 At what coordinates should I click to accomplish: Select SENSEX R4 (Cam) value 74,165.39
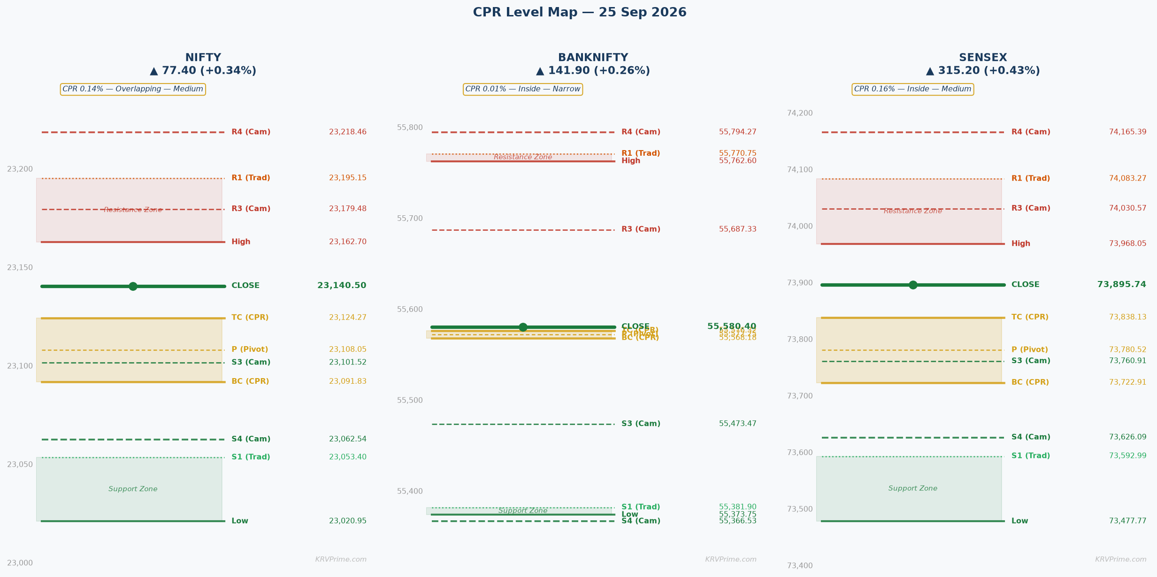[1128, 132]
